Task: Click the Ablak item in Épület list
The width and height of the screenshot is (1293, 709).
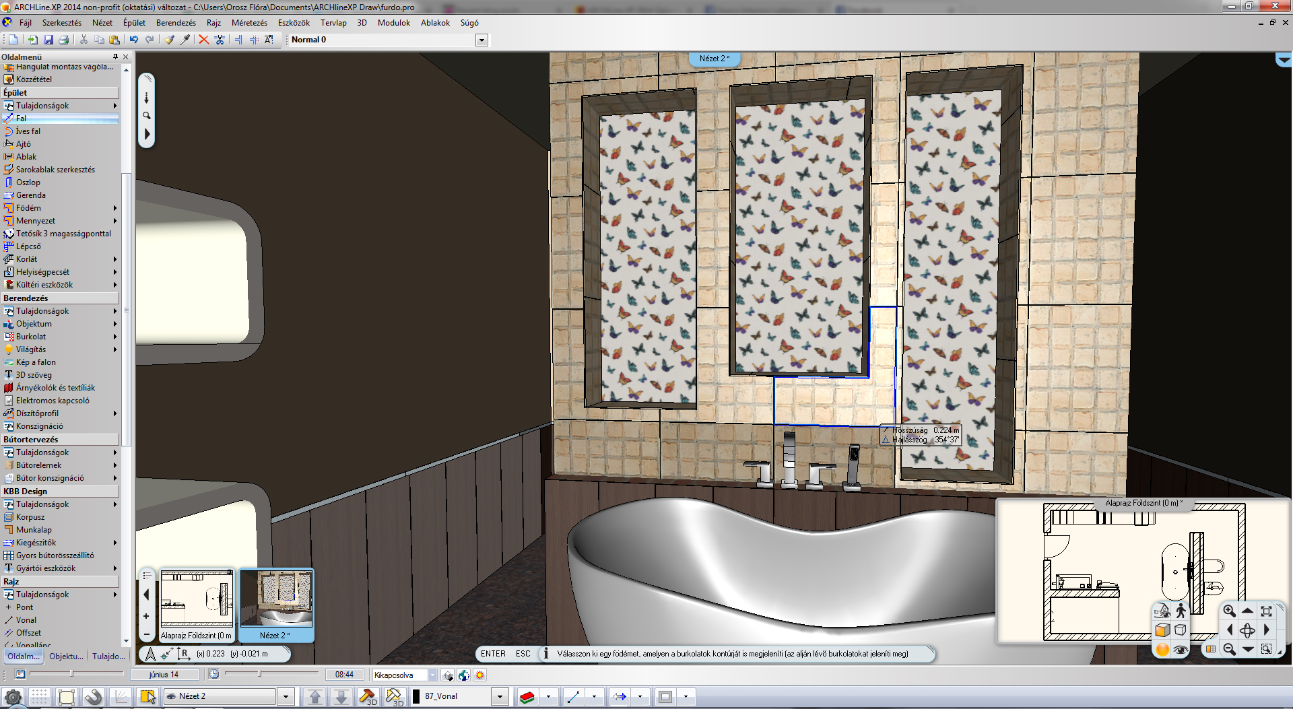Action: (x=26, y=157)
